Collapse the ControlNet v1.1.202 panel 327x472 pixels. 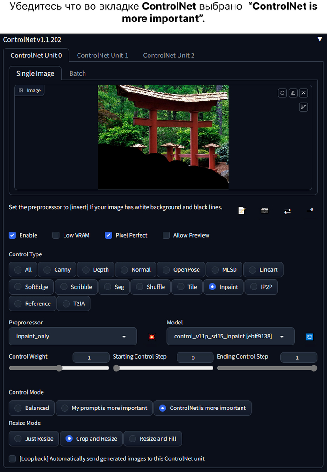coord(320,40)
